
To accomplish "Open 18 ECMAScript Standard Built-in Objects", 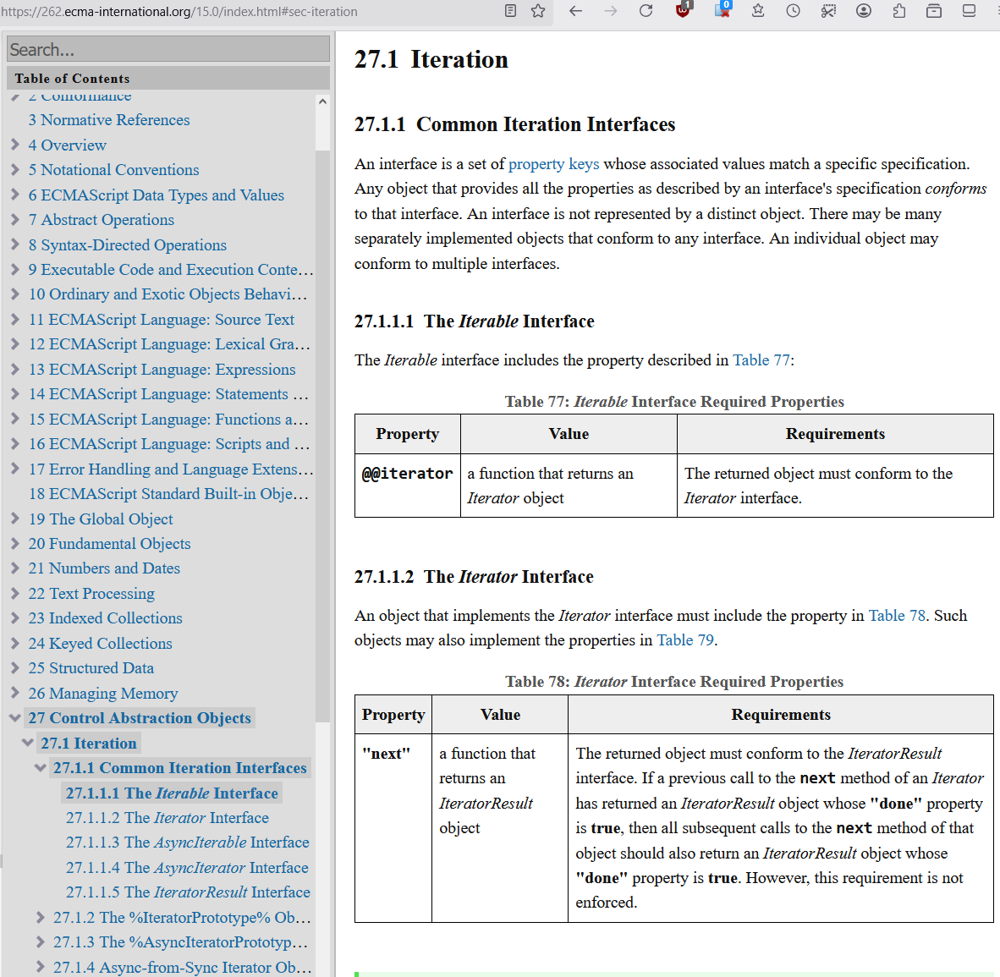I will (x=168, y=494).
